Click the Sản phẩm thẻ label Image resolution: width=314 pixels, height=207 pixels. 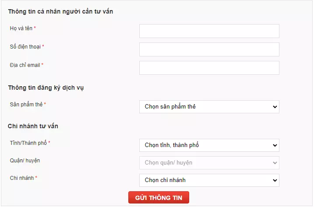(26, 105)
